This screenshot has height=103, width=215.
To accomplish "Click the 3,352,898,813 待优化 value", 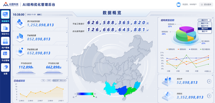I will [x=190, y=97].
